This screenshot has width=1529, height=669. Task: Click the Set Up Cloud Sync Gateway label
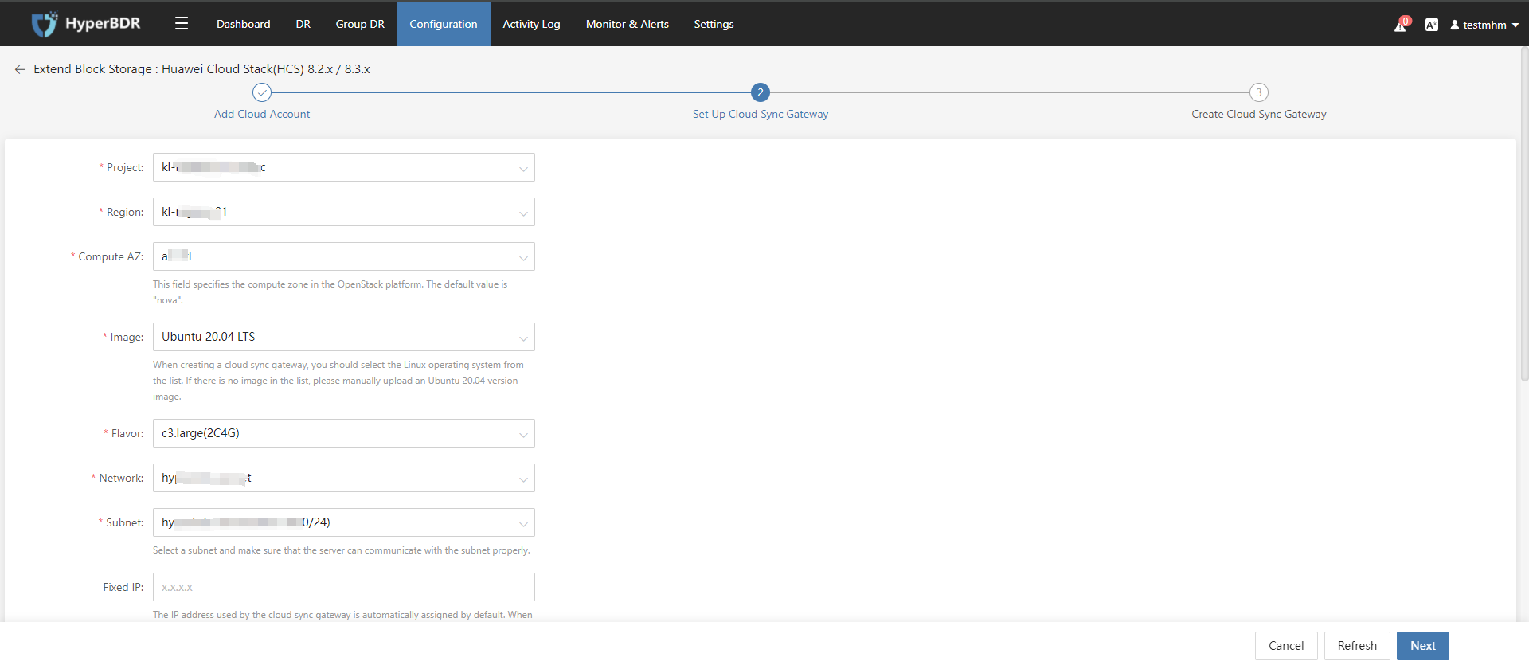[761, 114]
